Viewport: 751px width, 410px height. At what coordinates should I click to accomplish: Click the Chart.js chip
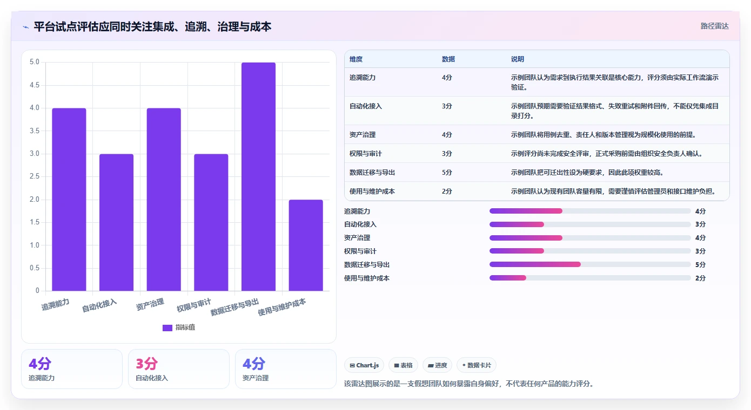click(x=364, y=365)
